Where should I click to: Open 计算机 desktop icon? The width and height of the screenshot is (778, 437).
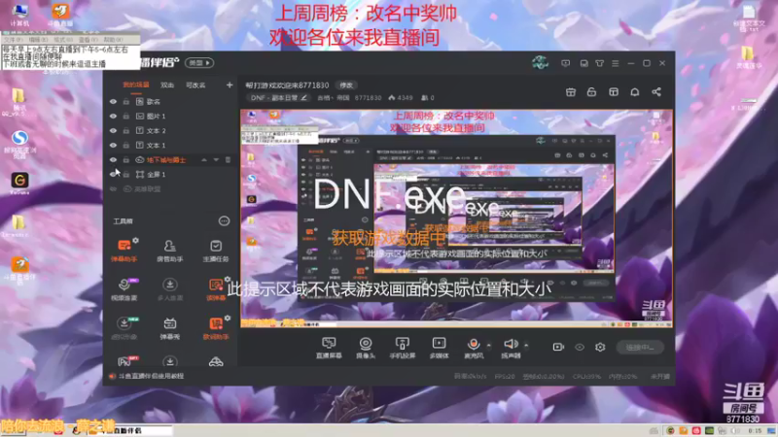coord(19,14)
